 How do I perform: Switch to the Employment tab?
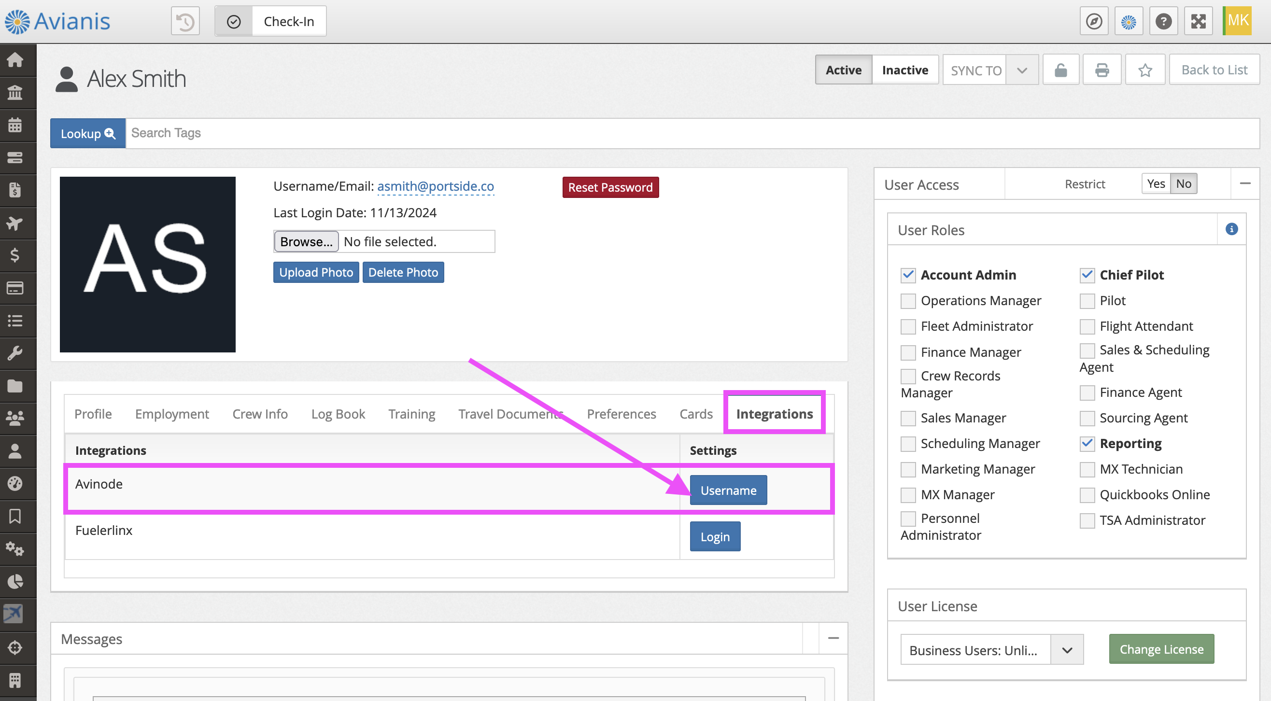(x=172, y=414)
